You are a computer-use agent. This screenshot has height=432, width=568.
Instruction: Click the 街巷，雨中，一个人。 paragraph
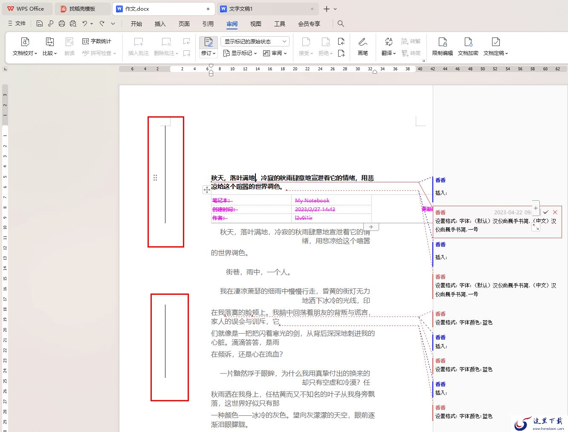259,272
